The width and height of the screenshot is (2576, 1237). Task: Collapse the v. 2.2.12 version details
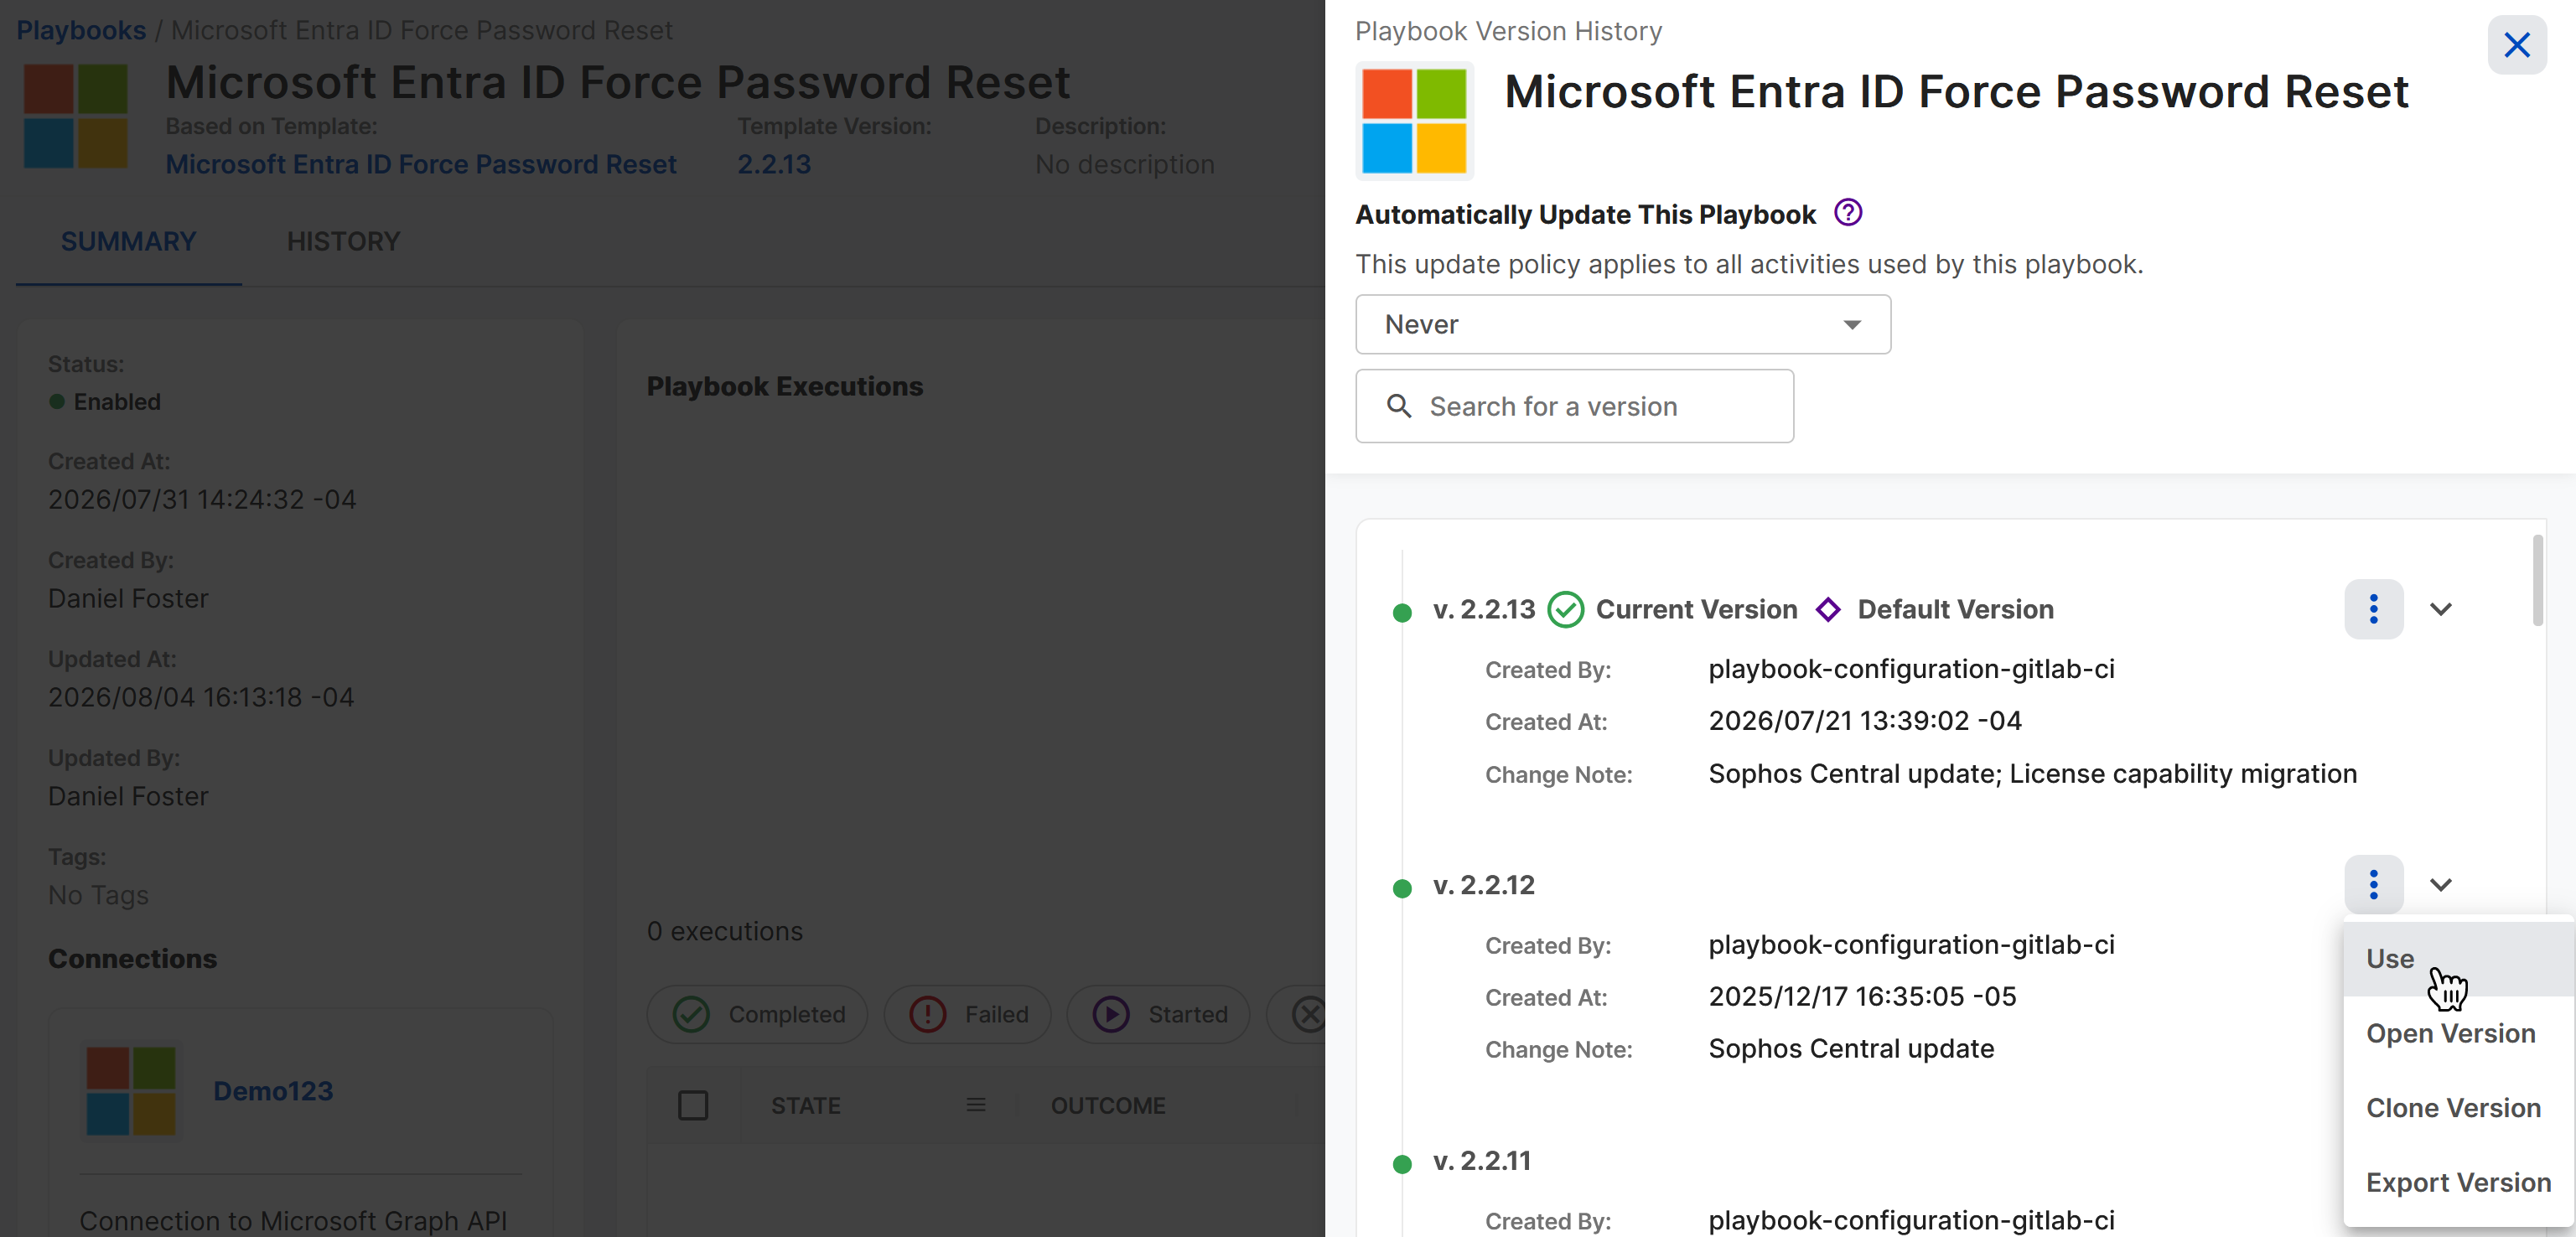[2440, 884]
